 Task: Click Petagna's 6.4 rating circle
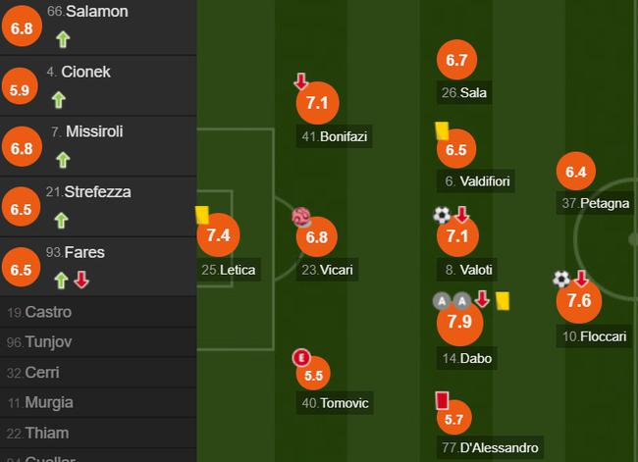[x=576, y=173]
